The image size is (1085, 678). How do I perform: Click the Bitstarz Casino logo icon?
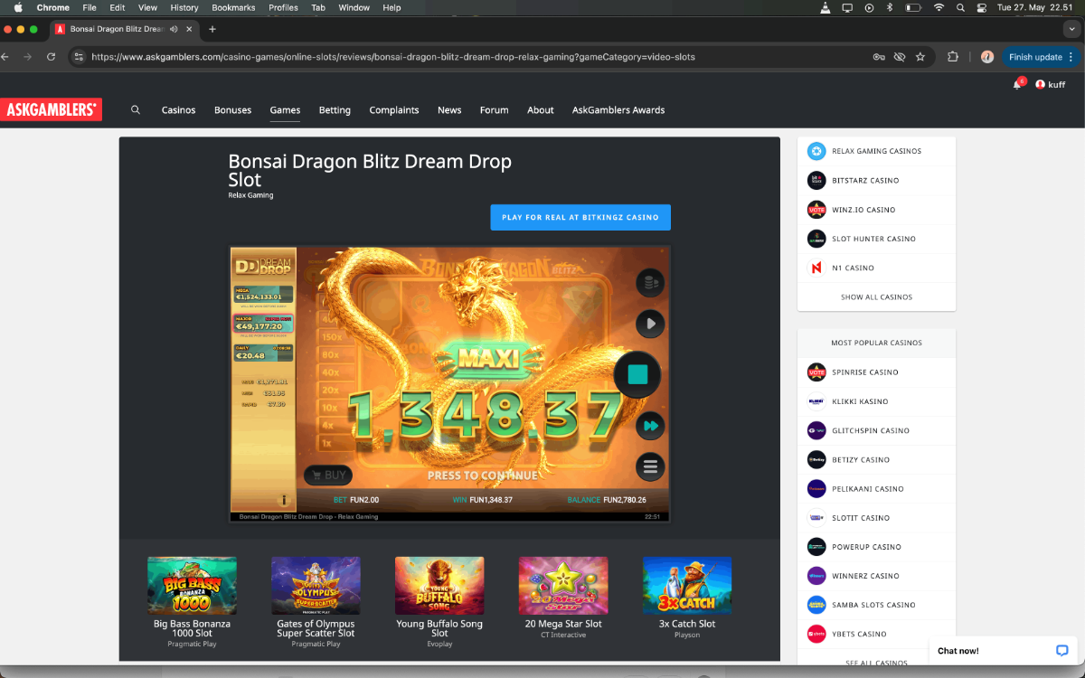816,180
